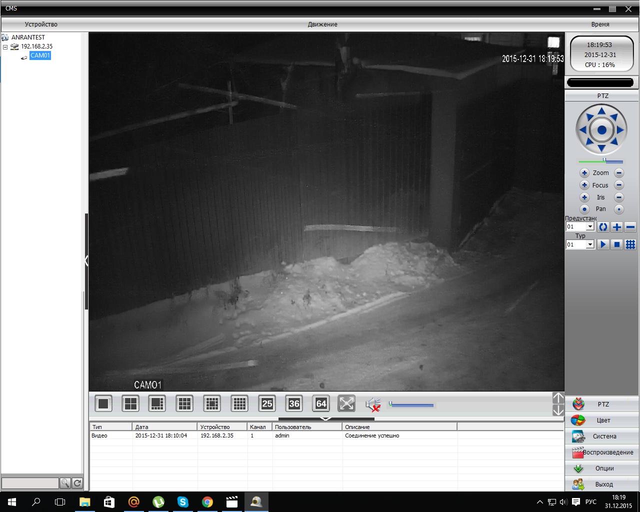Collapse the 192.168.2.35 device node
The image size is (640, 512).
click(x=5, y=47)
